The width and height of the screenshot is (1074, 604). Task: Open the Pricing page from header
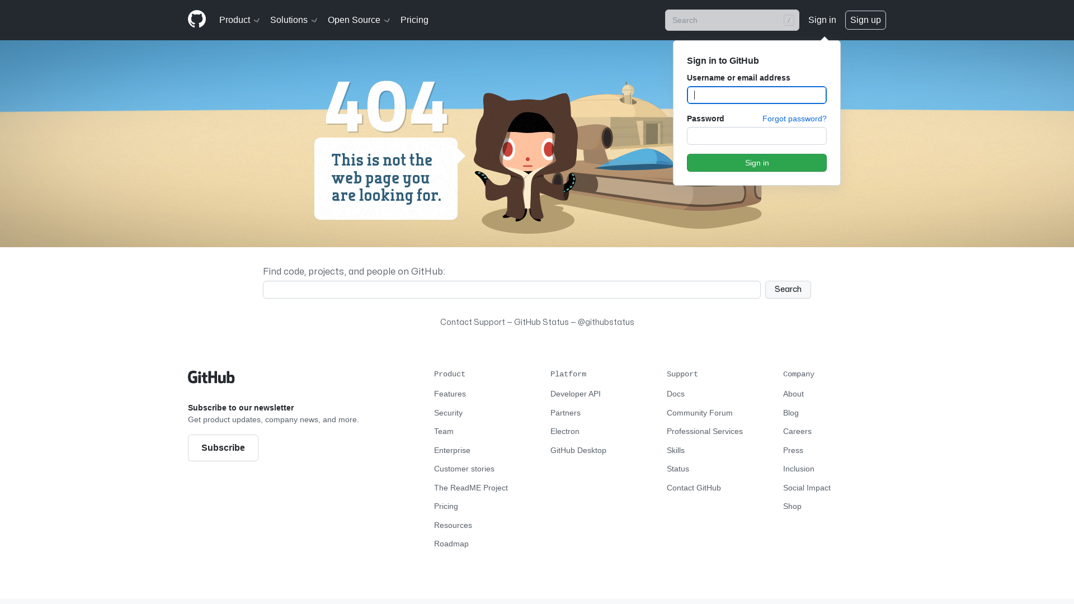414,20
